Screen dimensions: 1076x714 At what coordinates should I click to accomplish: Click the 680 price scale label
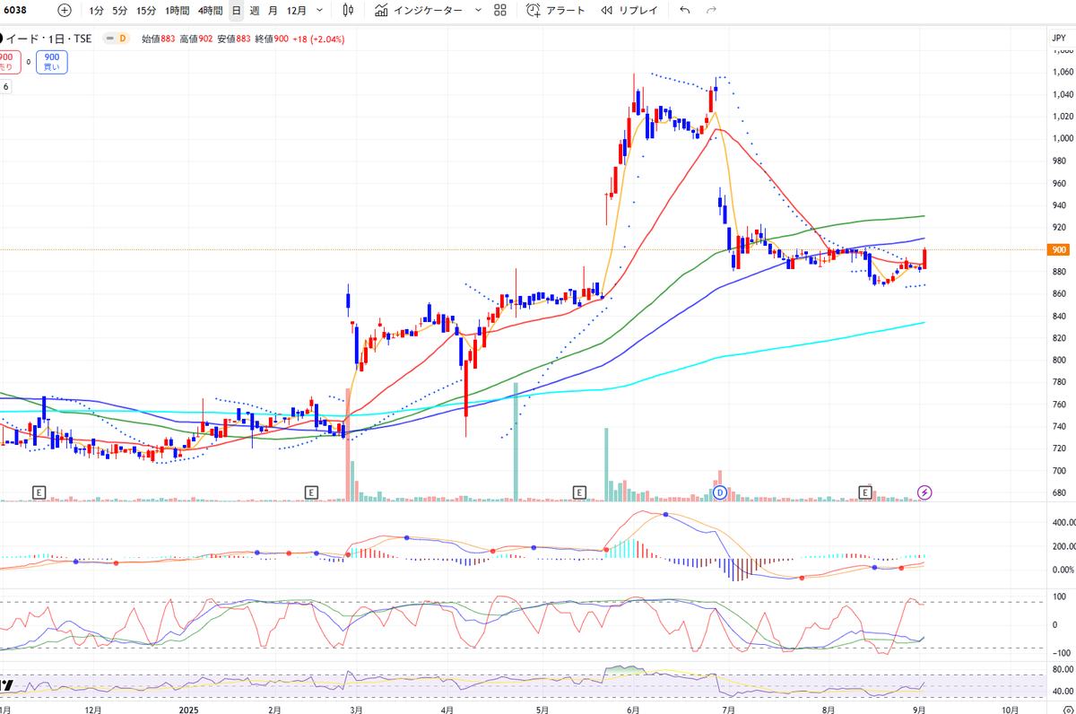(x=1059, y=493)
